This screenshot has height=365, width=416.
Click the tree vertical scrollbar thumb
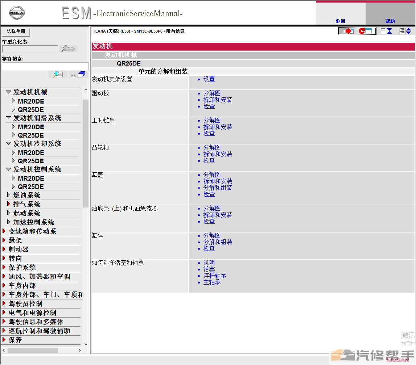pos(86,154)
